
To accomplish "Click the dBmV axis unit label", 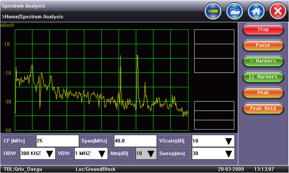I will [8, 25].
